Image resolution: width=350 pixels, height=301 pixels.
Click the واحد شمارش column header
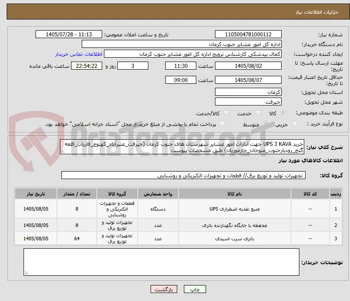(x=158, y=194)
